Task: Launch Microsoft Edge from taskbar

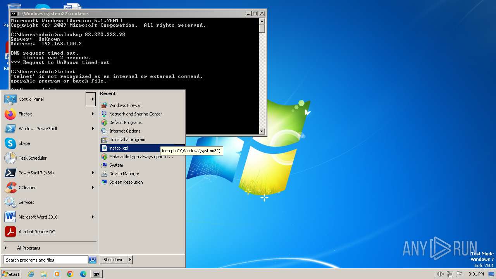Action: (83, 274)
